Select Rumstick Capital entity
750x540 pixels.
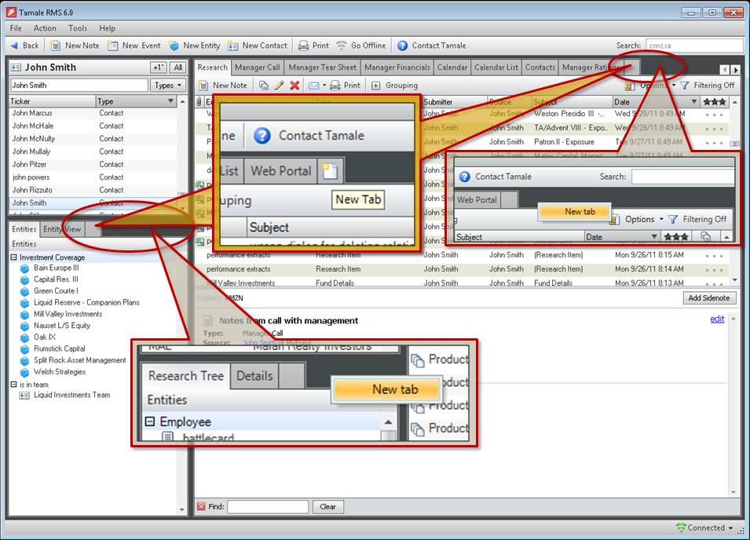click(59, 348)
